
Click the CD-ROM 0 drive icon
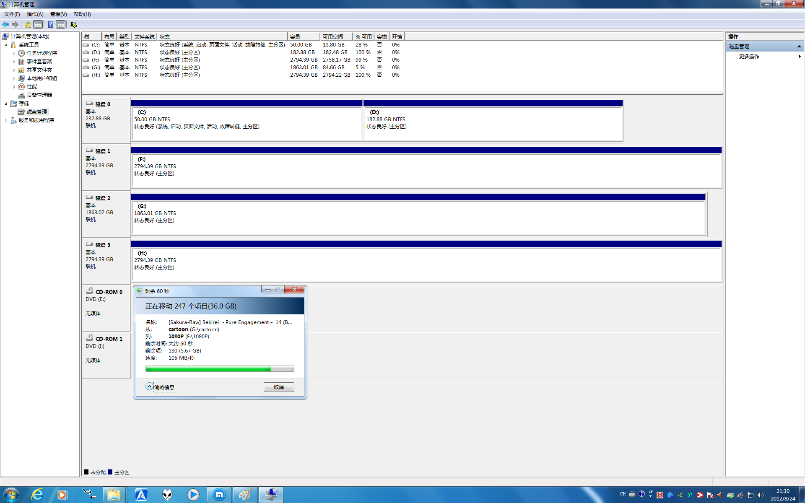coord(89,291)
